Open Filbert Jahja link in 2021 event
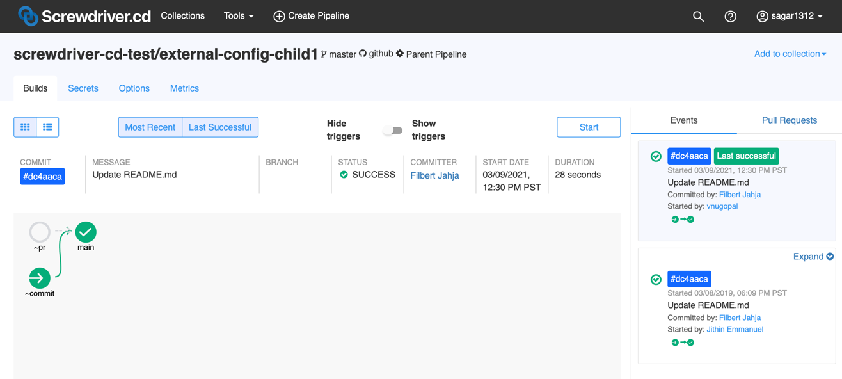Screen dimensions: 842x379 [x=740, y=195]
